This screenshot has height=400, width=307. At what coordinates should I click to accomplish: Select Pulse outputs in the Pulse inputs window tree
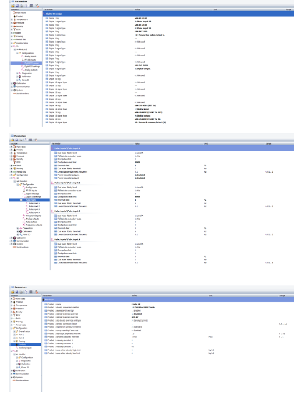(32, 222)
